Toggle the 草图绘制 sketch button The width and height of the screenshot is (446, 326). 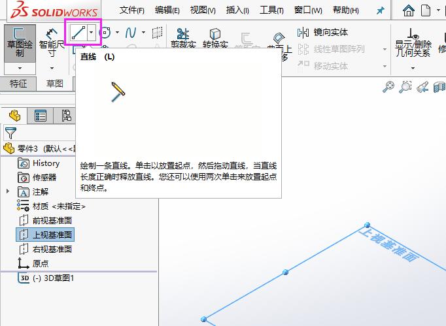click(x=20, y=43)
